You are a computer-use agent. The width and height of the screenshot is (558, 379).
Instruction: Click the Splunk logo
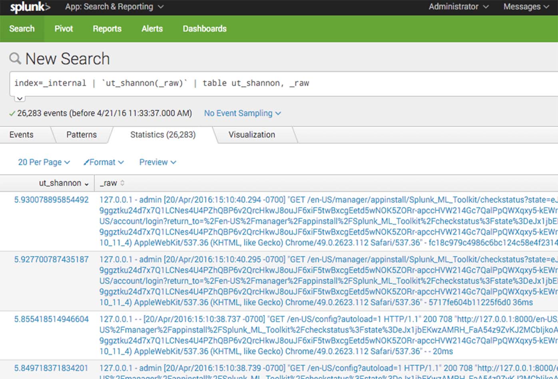pos(30,7)
